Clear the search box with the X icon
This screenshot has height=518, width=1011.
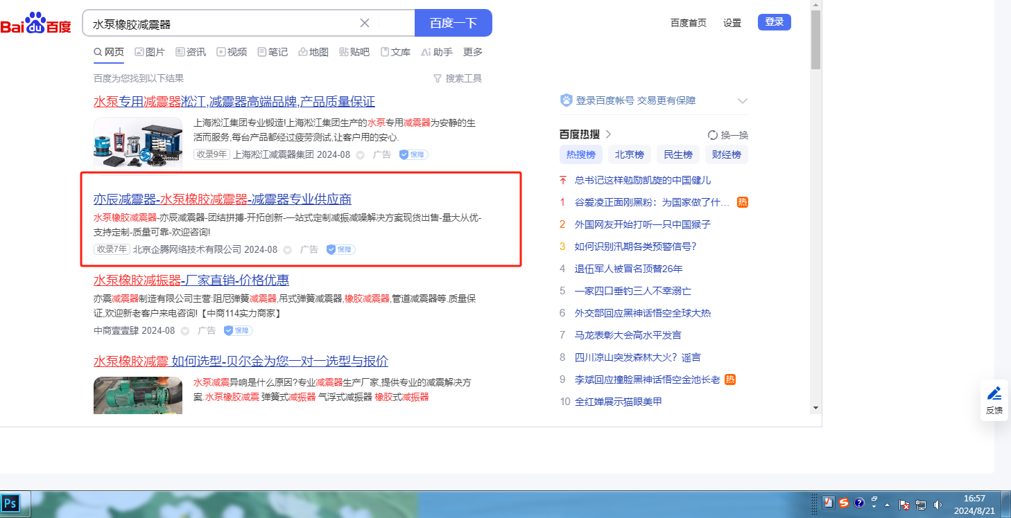[x=365, y=23]
